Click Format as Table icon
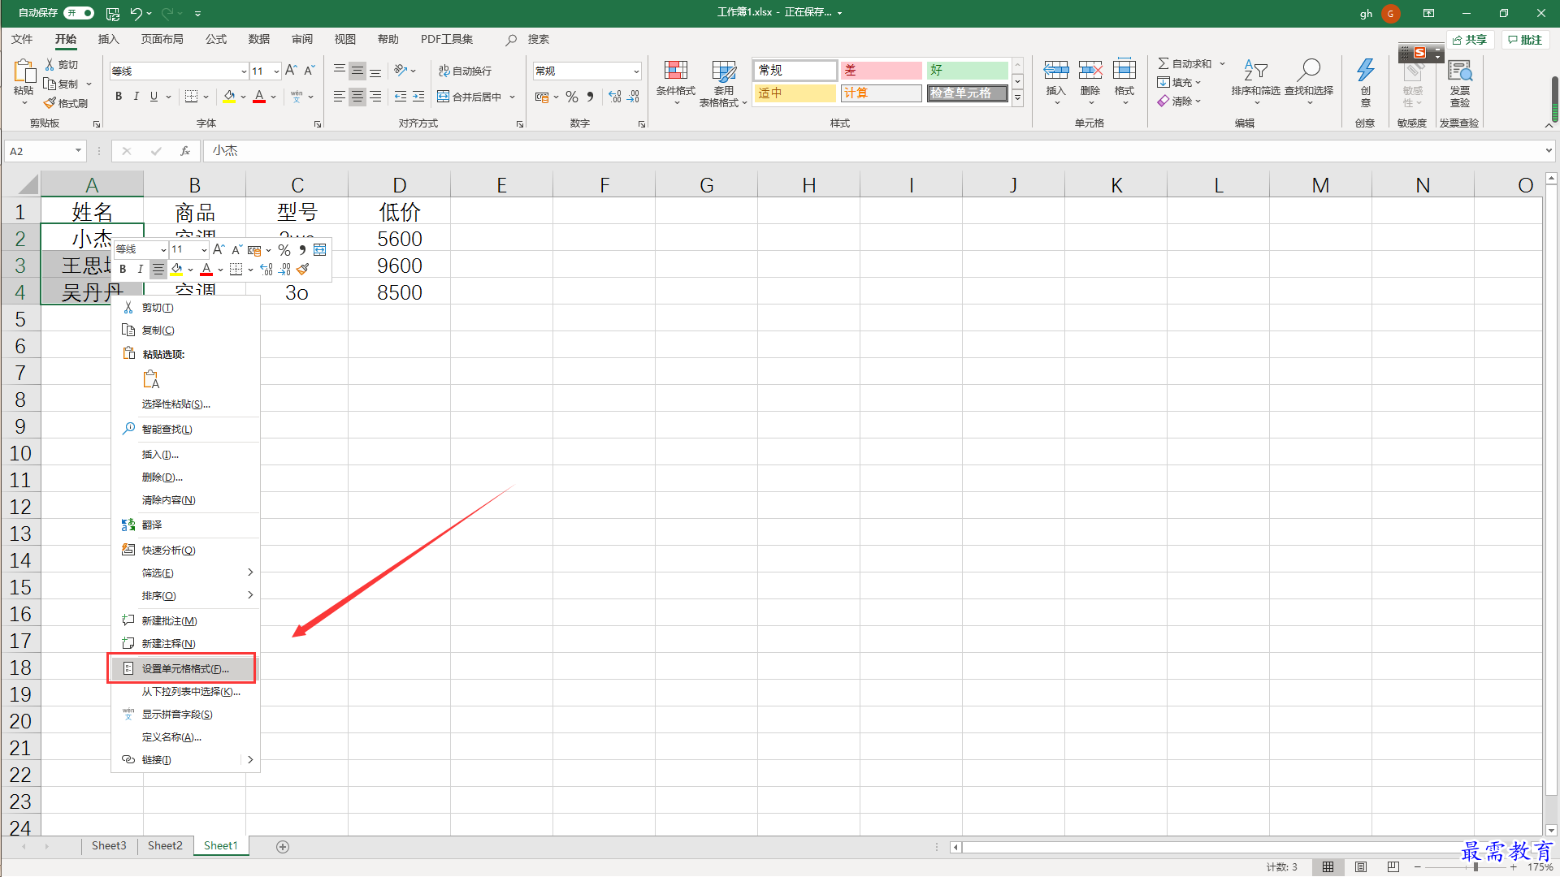The width and height of the screenshot is (1560, 877). pos(723,71)
